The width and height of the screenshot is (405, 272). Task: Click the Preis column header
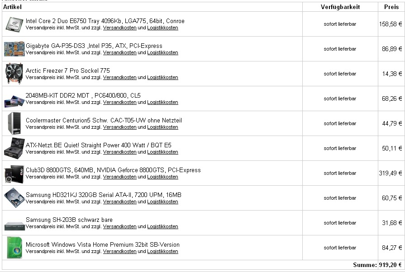[391, 7]
